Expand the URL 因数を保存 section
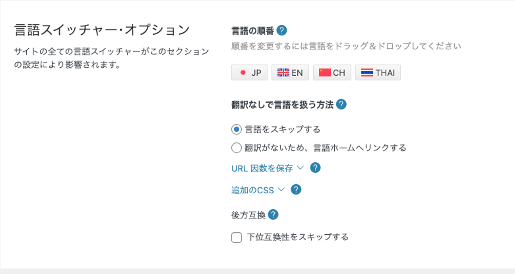 [x=267, y=168]
